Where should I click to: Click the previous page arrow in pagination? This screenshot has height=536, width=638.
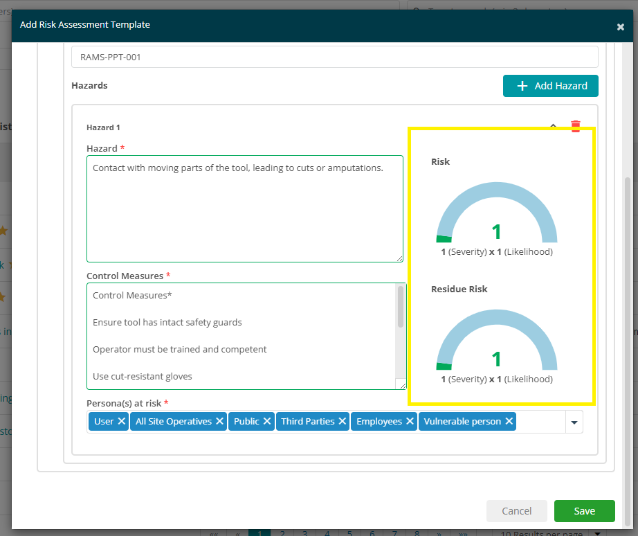pyautogui.click(x=237, y=533)
